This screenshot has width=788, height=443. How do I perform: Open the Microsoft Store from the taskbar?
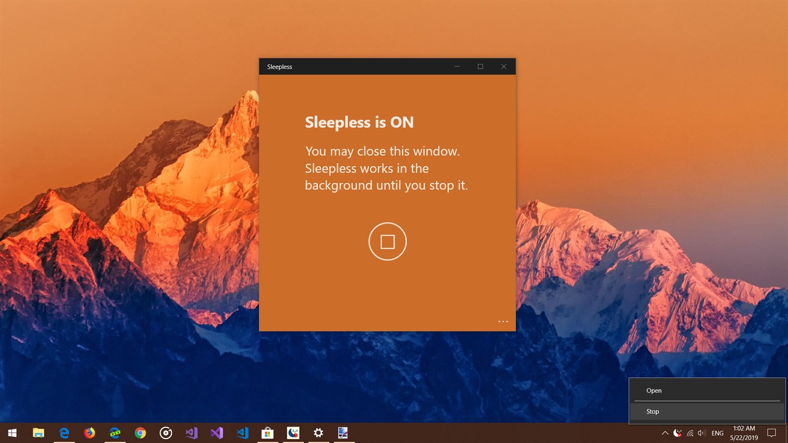[x=266, y=433]
